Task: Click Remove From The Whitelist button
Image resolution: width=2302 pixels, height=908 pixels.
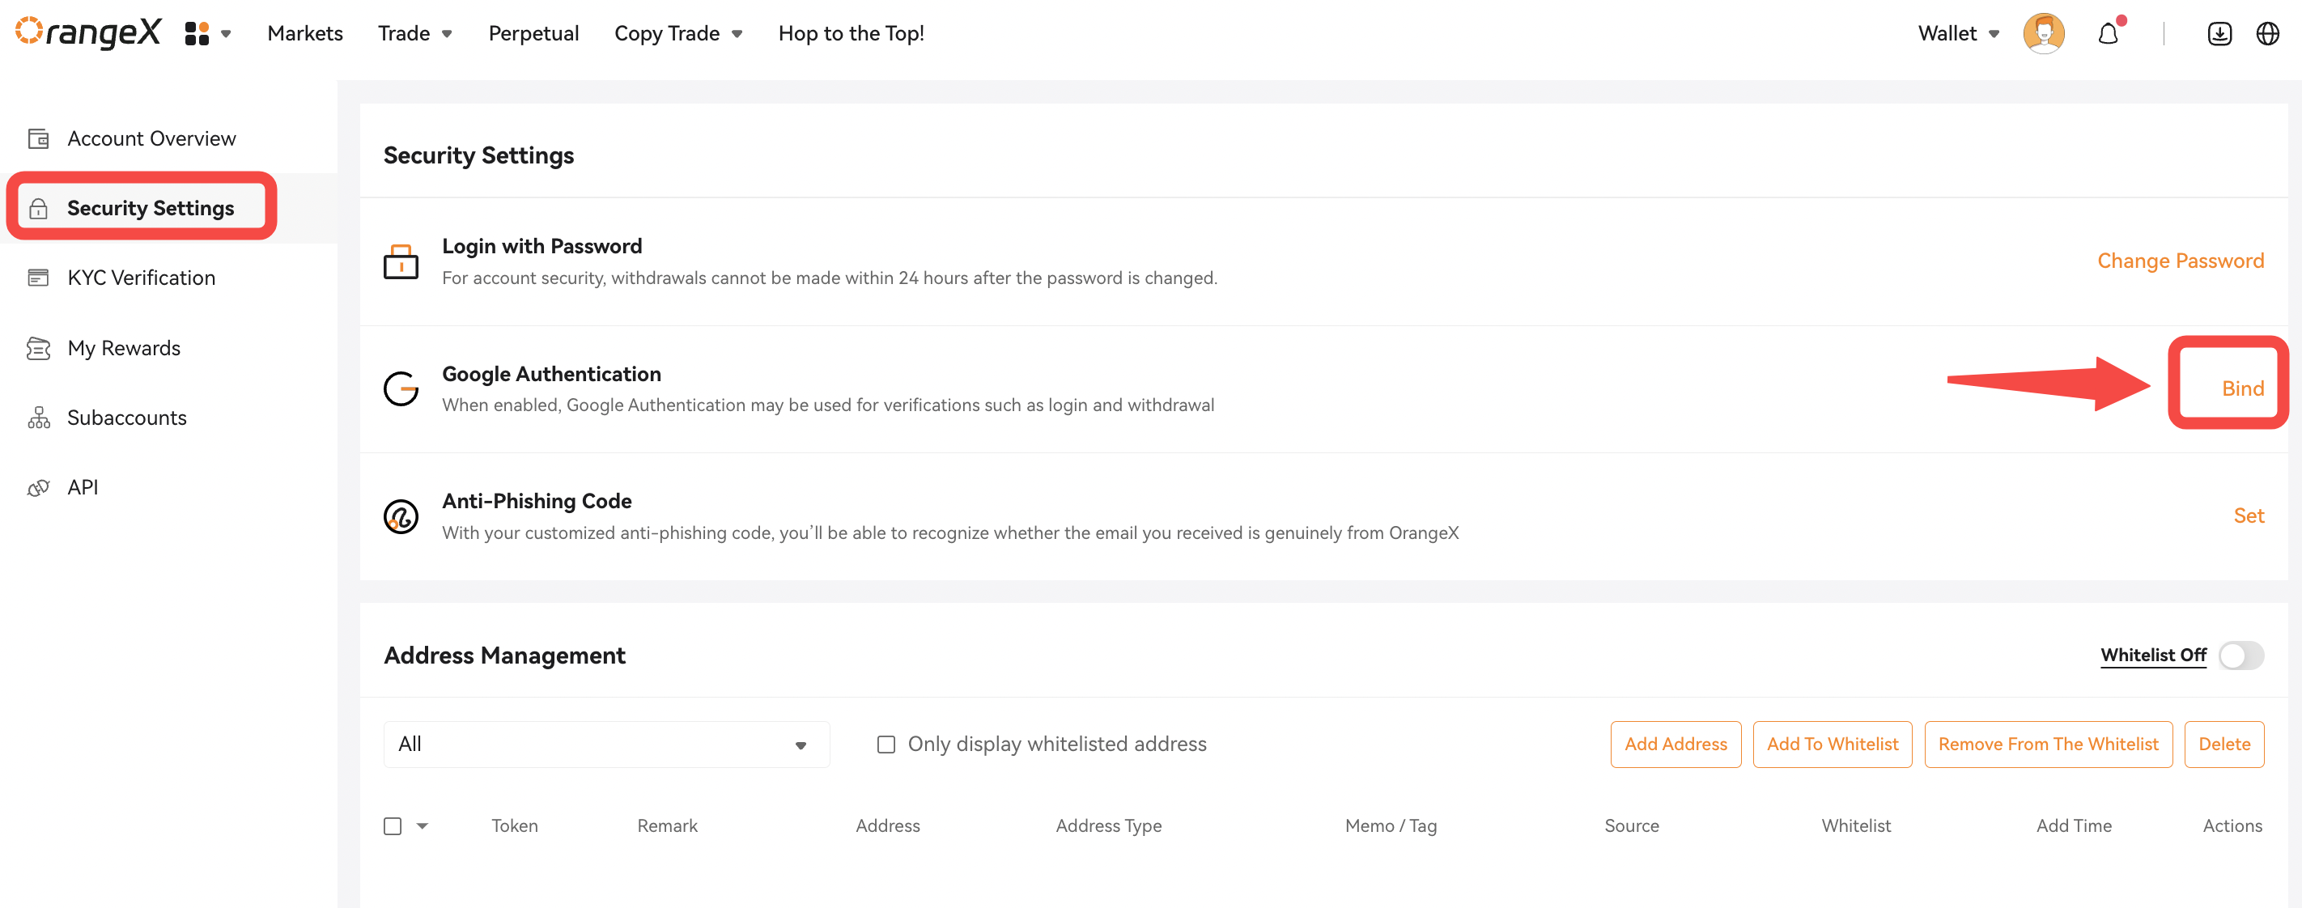Action: [x=2048, y=744]
